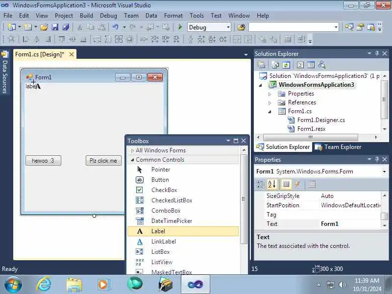392x294 pixels.
Task: Click Toolbox vertical scrollbar thumb
Action: 244,199
